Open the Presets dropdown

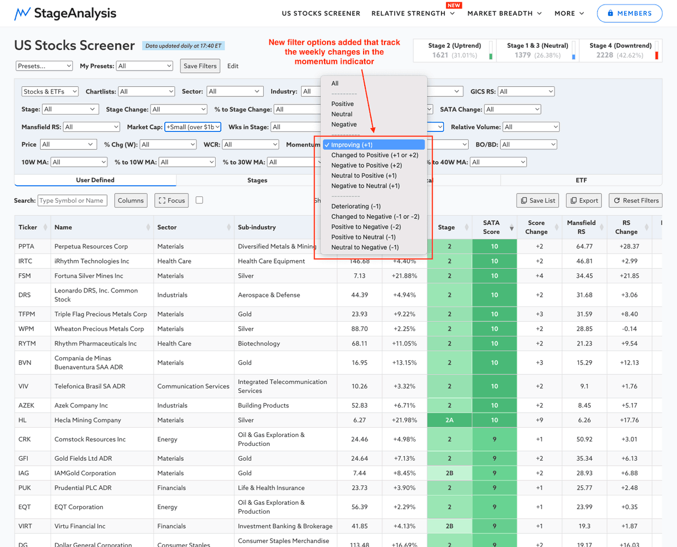tap(44, 66)
